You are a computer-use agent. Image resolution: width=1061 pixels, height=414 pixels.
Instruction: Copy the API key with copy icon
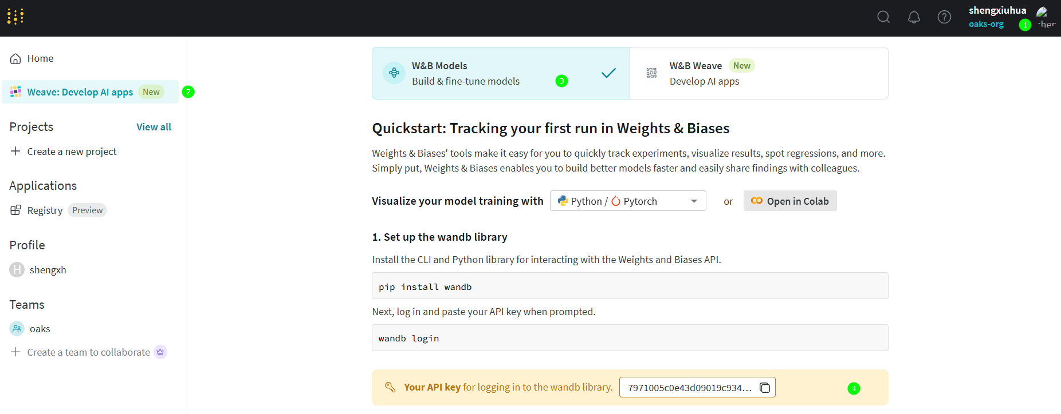pos(765,388)
